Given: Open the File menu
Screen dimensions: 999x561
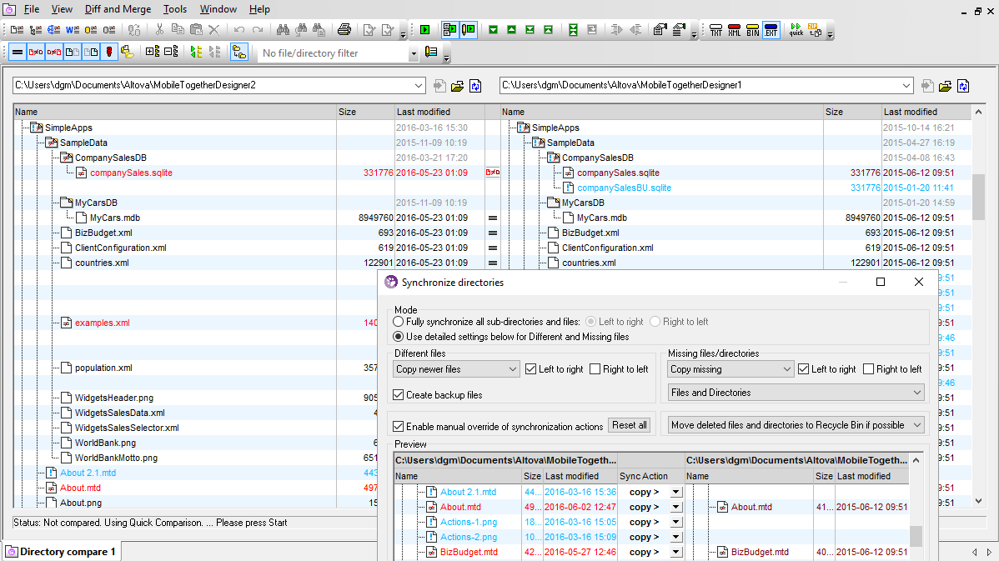Looking at the screenshot, I should (x=31, y=9).
